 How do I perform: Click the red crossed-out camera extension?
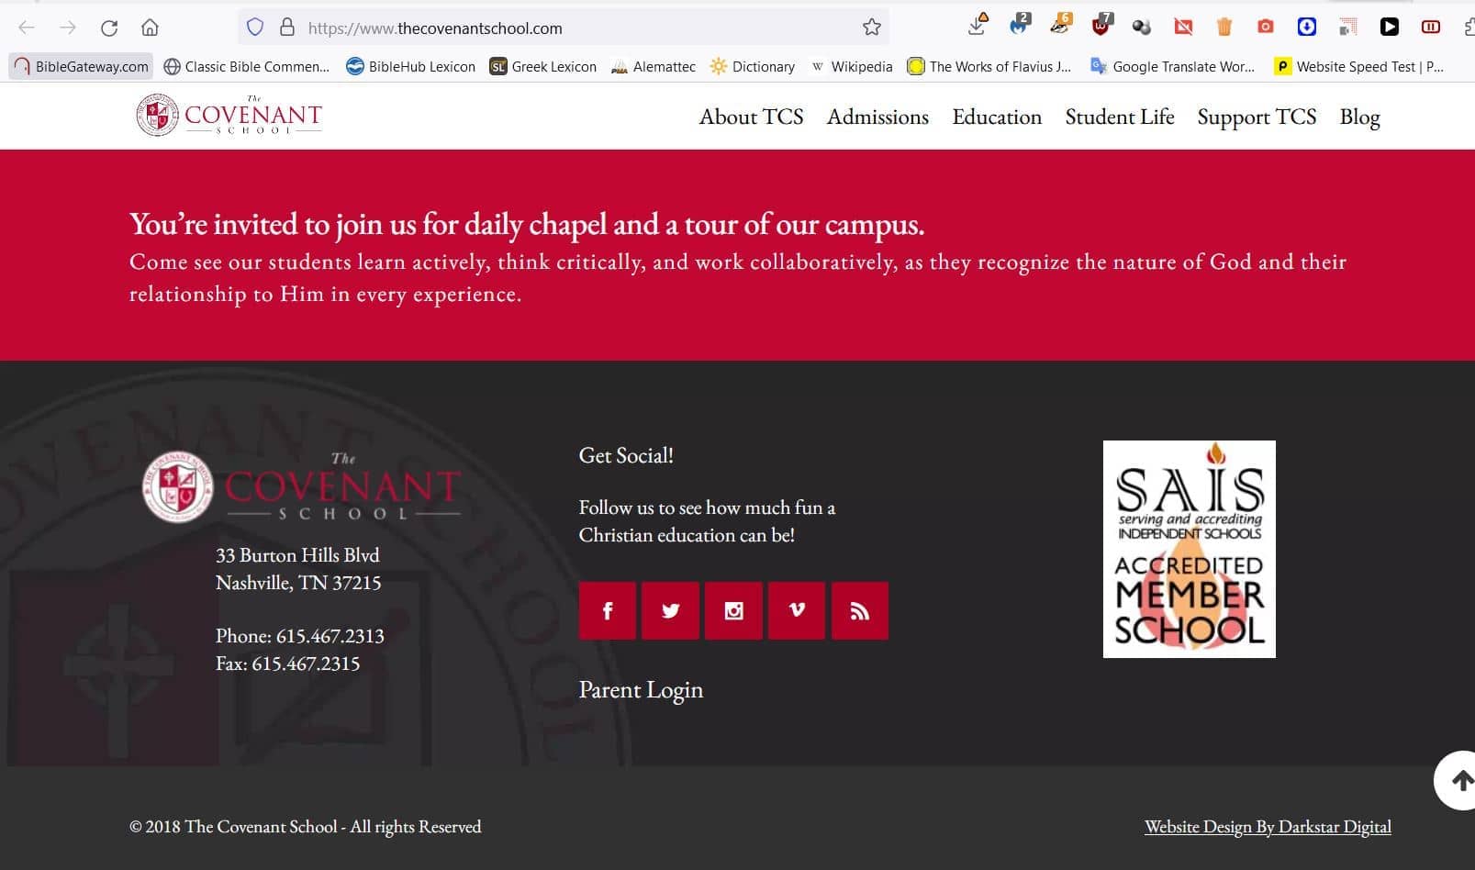(1183, 28)
